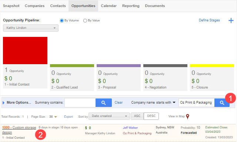
Task: Expand More Options blue triangle
Action: pos(4,103)
